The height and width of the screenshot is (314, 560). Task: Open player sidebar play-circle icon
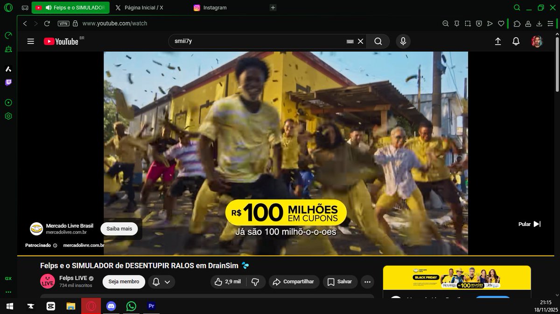click(8, 102)
